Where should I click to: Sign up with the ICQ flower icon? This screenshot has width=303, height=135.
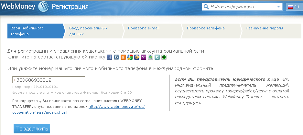pyautogui.click(x=164, y=57)
